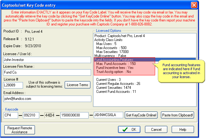This screenshot has height=140, width=206.
Task: Click the first keycode field containing CP4
Action: click(x=11, y=115)
